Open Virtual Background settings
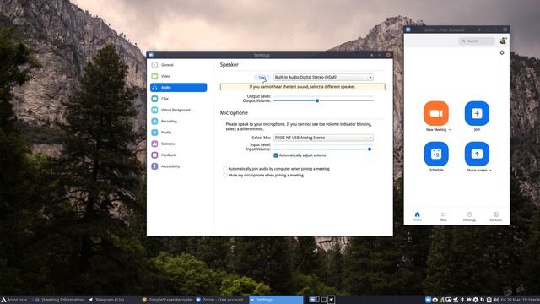 click(178, 110)
